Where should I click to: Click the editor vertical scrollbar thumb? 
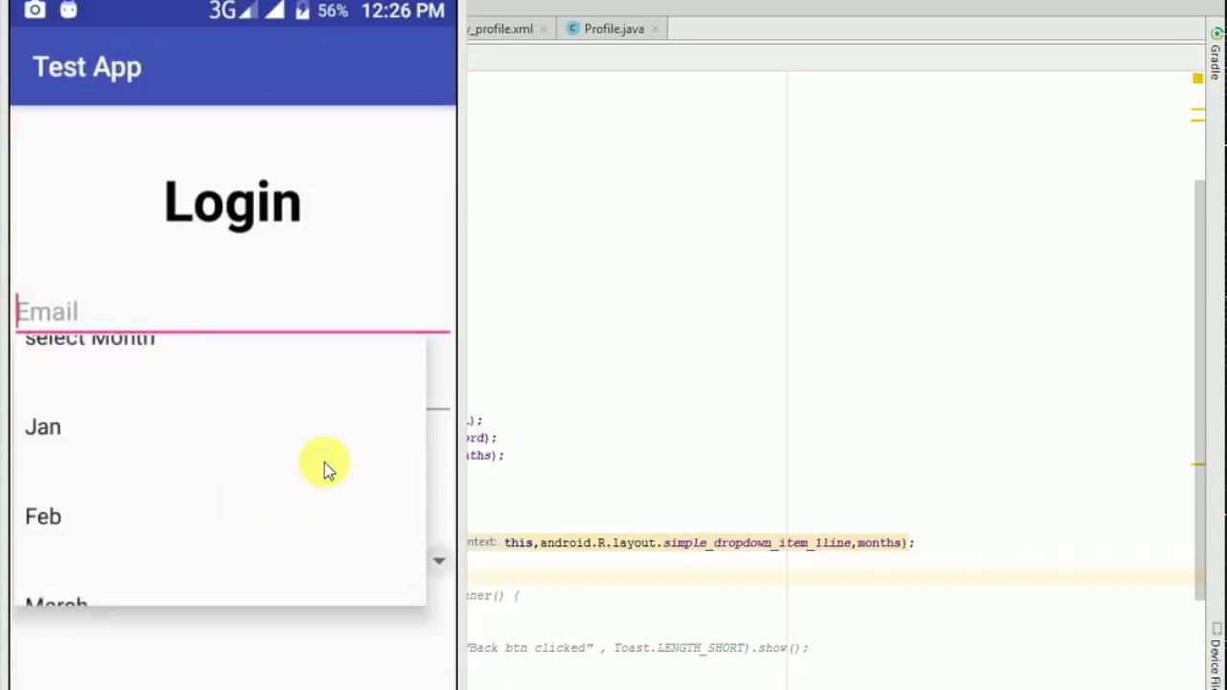1200,388
